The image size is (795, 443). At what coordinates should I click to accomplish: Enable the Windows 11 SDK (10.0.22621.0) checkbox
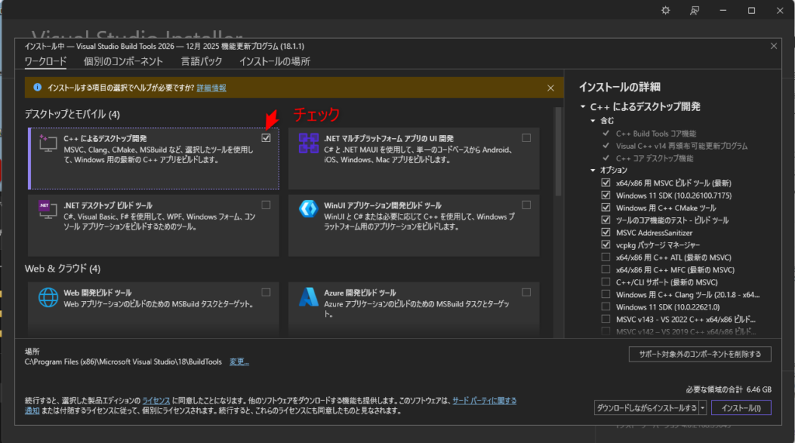[x=606, y=306]
